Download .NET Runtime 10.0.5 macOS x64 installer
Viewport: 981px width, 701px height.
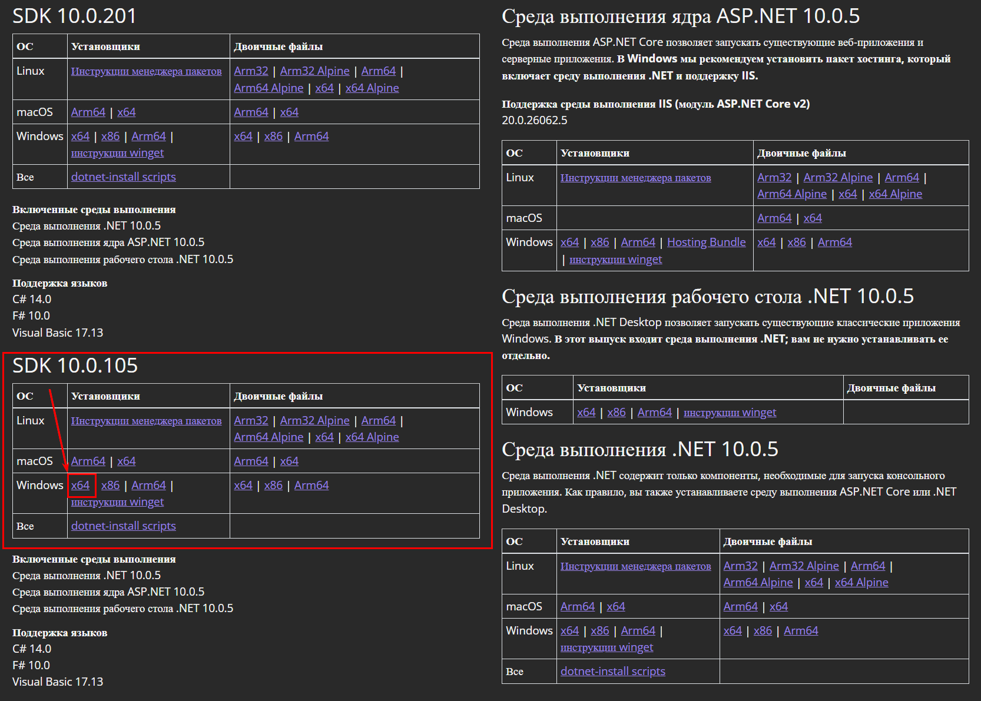click(x=616, y=607)
